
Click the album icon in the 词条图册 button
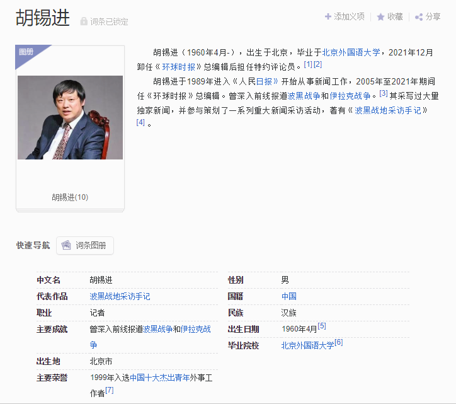tap(66, 245)
